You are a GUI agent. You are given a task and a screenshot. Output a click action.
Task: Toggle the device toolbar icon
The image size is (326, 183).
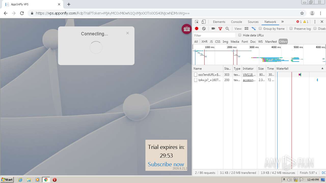203,22
